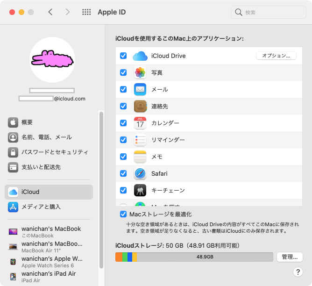The height and width of the screenshot is (286, 312).
Task: Toggle the Safari checkbox
Action: click(123, 173)
